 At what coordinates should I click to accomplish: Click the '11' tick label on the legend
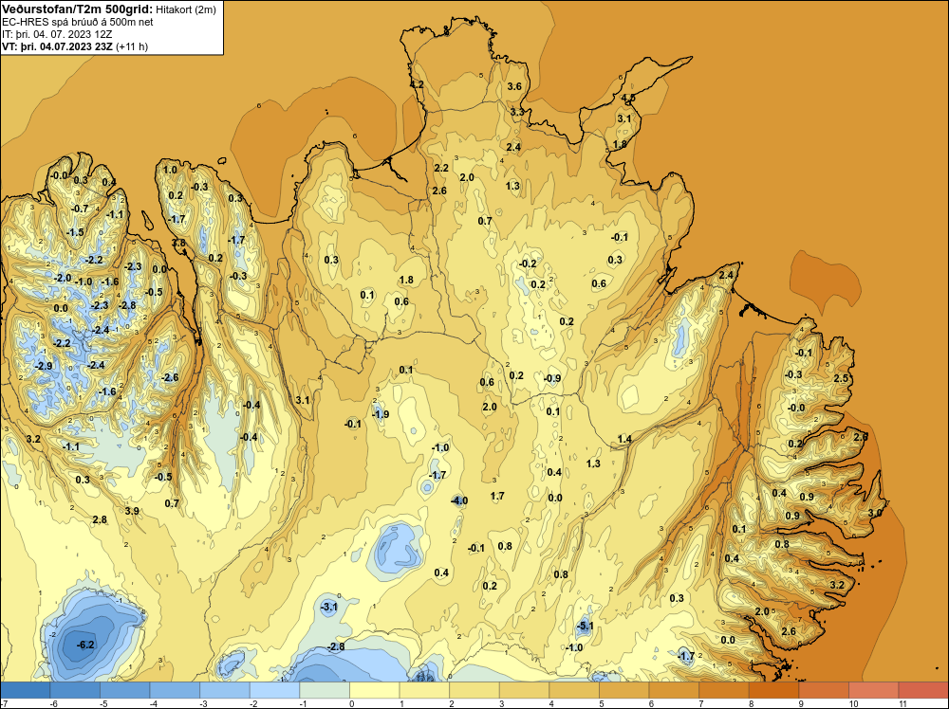[902, 704]
